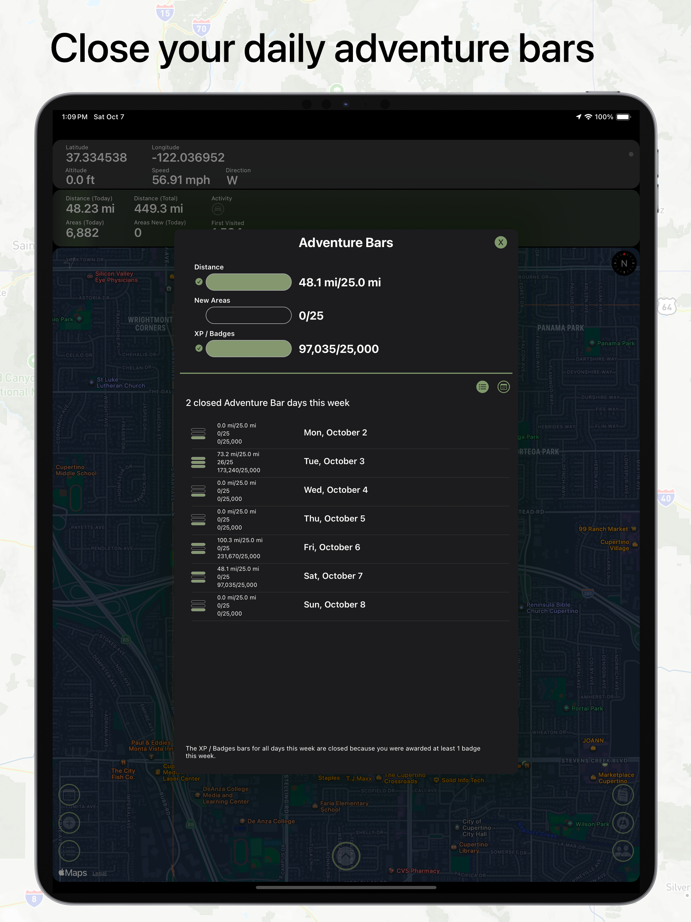This screenshot has width=691, height=922.
Task: Click the Latitude value 37.334538
Action: pyautogui.click(x=96, y=158)
